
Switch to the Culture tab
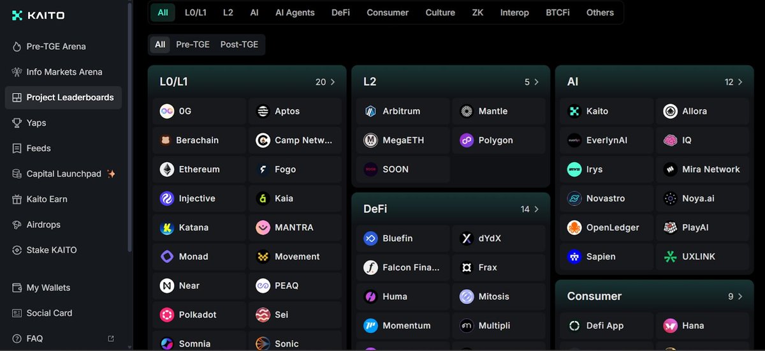click(441, 13)
